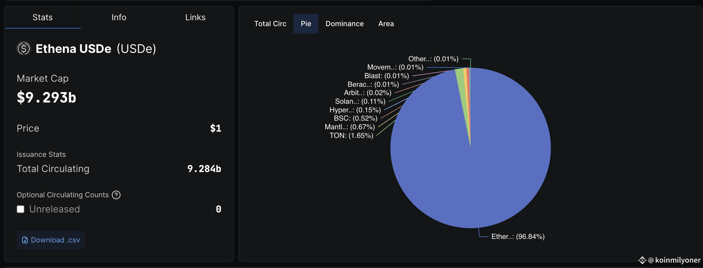Screen dimensions: 703x268
Task: Click the 'BSC: (0.52%)' label
Action: [x=356, y=118]
